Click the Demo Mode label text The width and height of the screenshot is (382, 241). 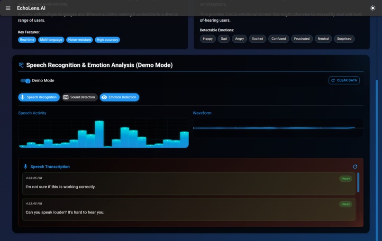43,81
